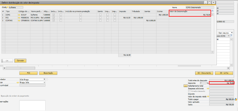Click the expand icon beside the para ICMS column
The height and width of the screenshot is (111, 238).
point(231,35)
